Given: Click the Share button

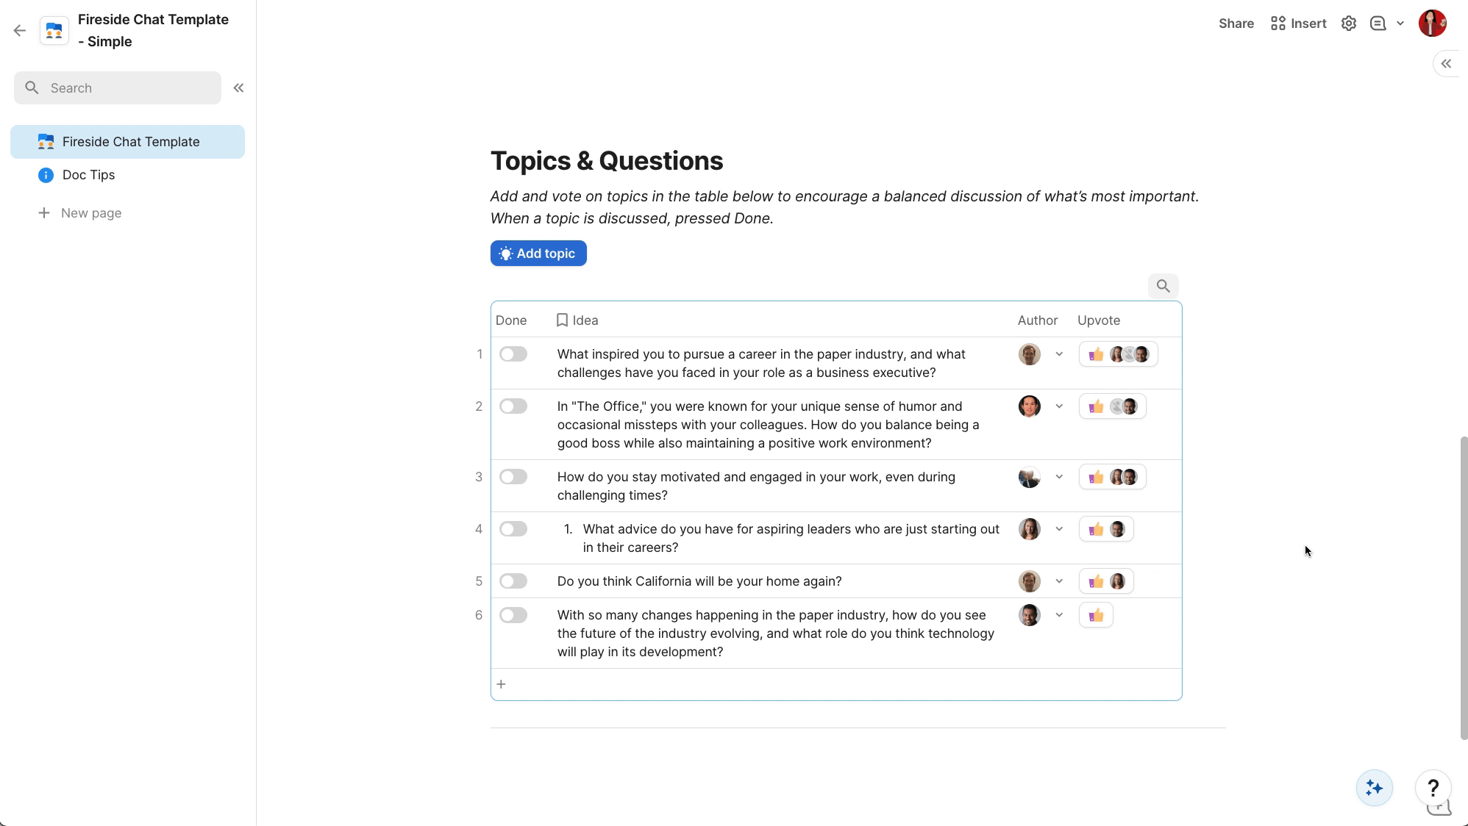Looking at the screenshot, I should (1236, 24).
